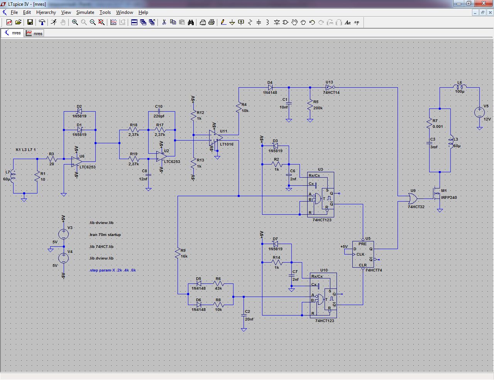Switch to the mres schematic tab
Viewport: 494px width, 380px height.
[12, 33]
